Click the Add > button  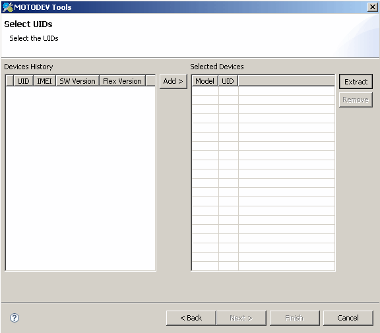[174, 81]
